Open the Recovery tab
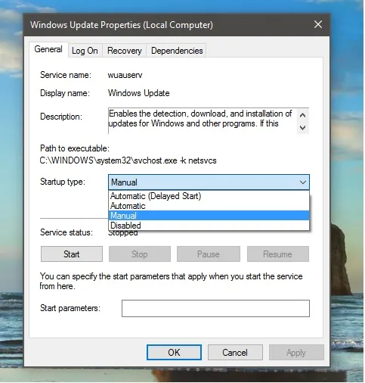This screenshot has height=383, width=365. pos(125,51)
